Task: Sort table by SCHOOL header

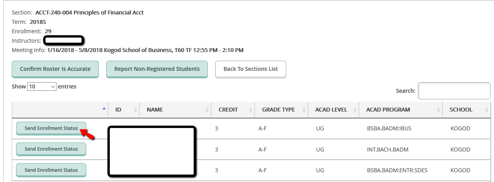Action: coord(461,110)
